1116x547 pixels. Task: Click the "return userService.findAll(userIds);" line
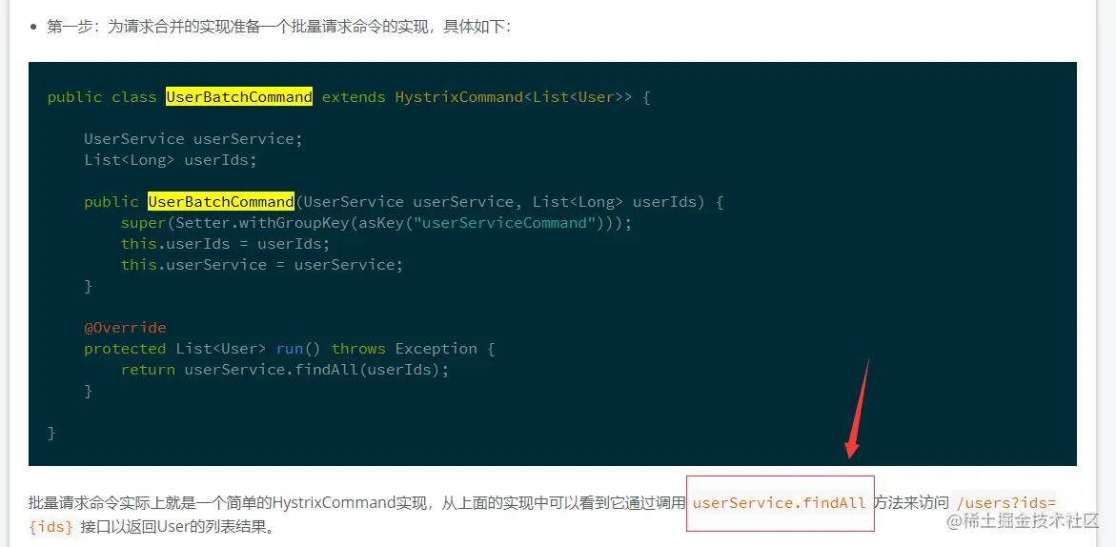(x=285, y=369)
